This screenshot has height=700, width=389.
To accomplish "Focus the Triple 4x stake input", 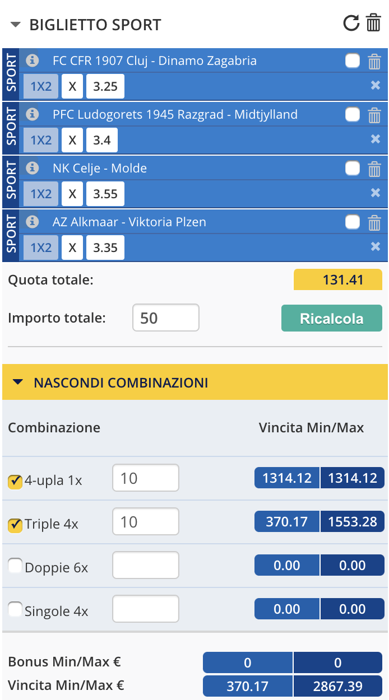I will point(146,521).
